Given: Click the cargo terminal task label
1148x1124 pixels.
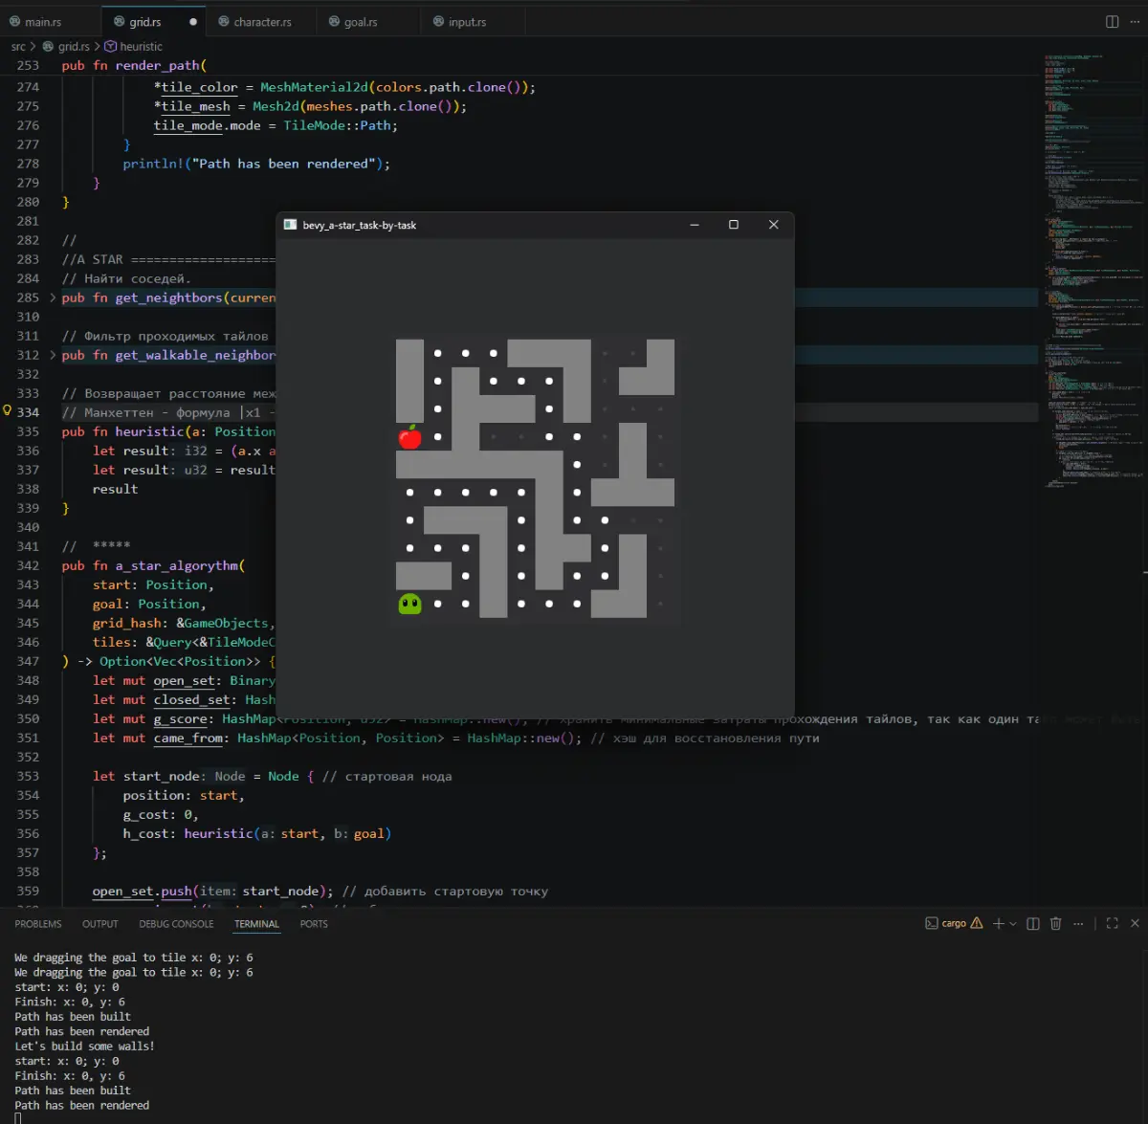Looking at the screenshot, I should pyautogui.click(x=954, y=923).
